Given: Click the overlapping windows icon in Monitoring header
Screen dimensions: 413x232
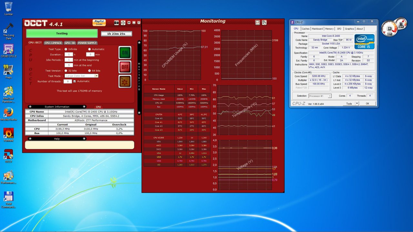Looking at the screenshot, I should click(x=264, y=23).
